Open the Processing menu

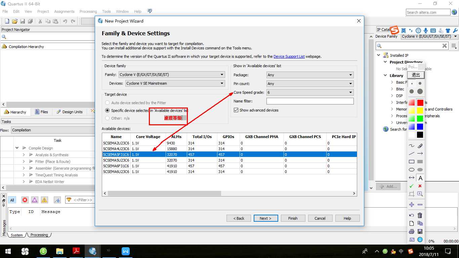[x=88, y=11]
